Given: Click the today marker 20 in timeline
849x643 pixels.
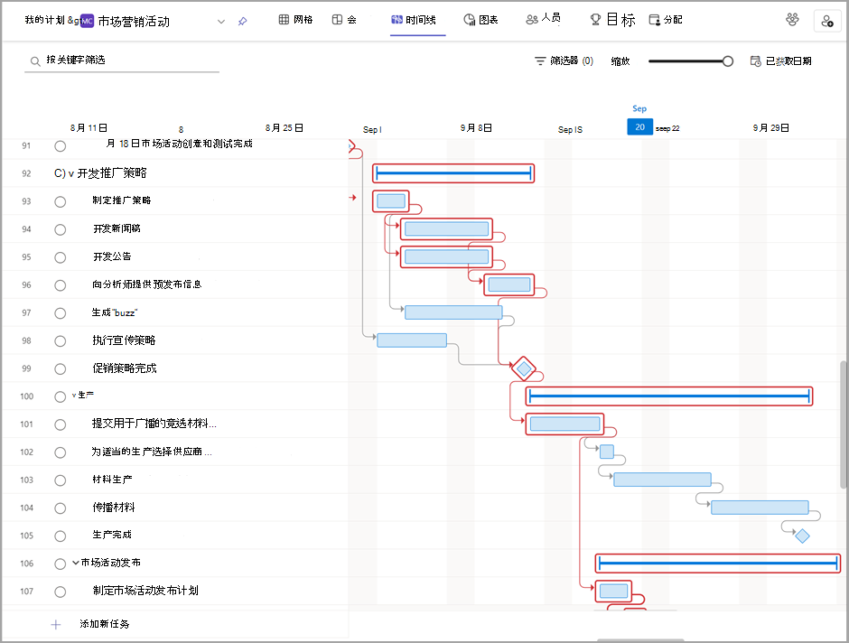Looking at the screenshot, I should pyautogui.click(x=640, y=126).
